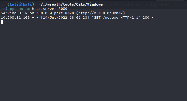Click the /nc.exe request path

click(111, 18)
